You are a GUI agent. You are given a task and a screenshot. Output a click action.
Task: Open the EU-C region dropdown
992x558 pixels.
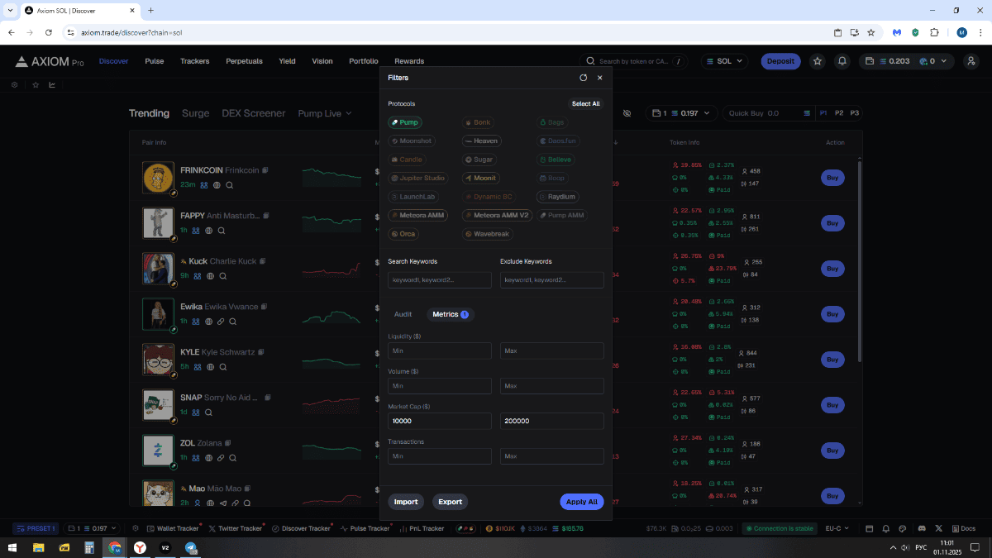[x=837, y=528]
